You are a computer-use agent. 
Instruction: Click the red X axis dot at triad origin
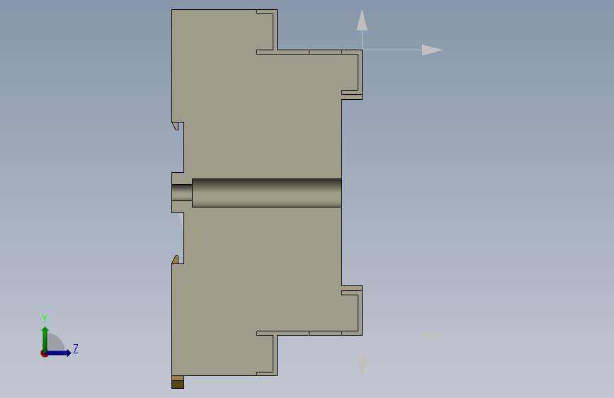click(x=44, y=354)
